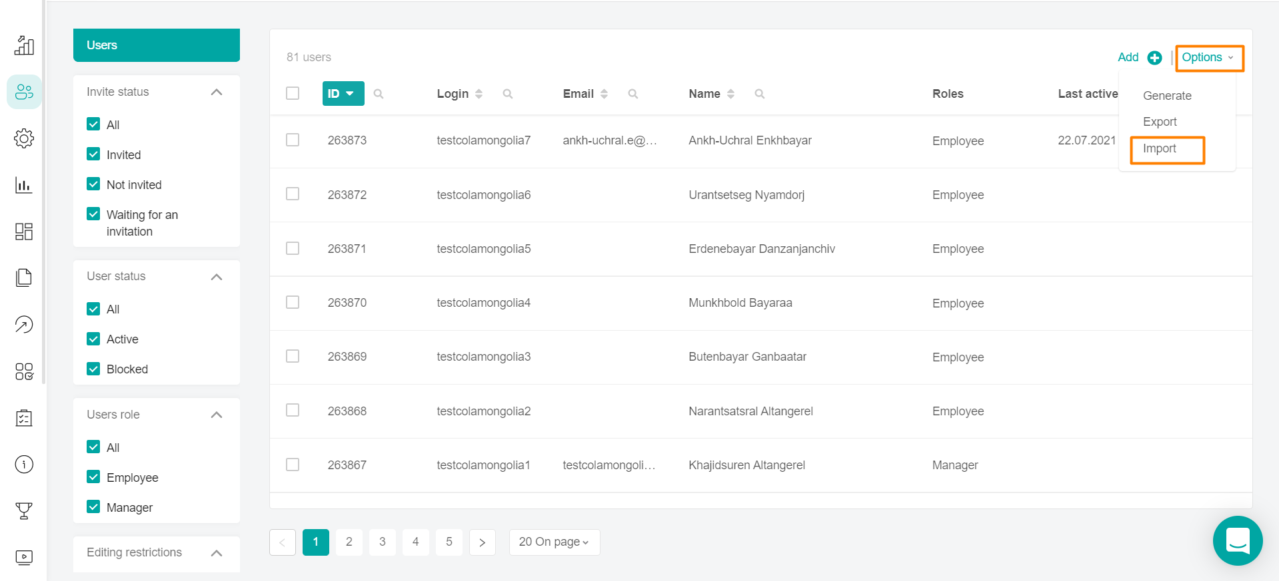This screenshot has width=1279, height=581.
Task: Open the trophy icon in sidebar
Action: point(24,510)
